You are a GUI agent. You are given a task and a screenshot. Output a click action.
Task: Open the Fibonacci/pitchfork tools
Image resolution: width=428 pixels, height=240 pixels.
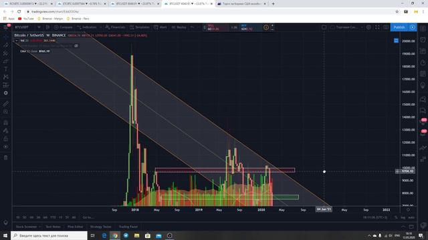click(6, 53)
